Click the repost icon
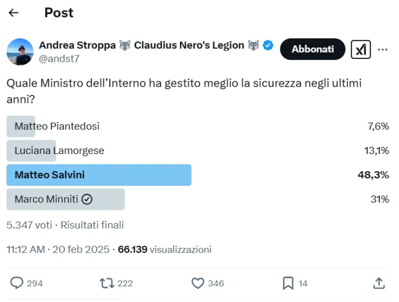The height and width of the screenshot is (302, 399). coord(107,283)
